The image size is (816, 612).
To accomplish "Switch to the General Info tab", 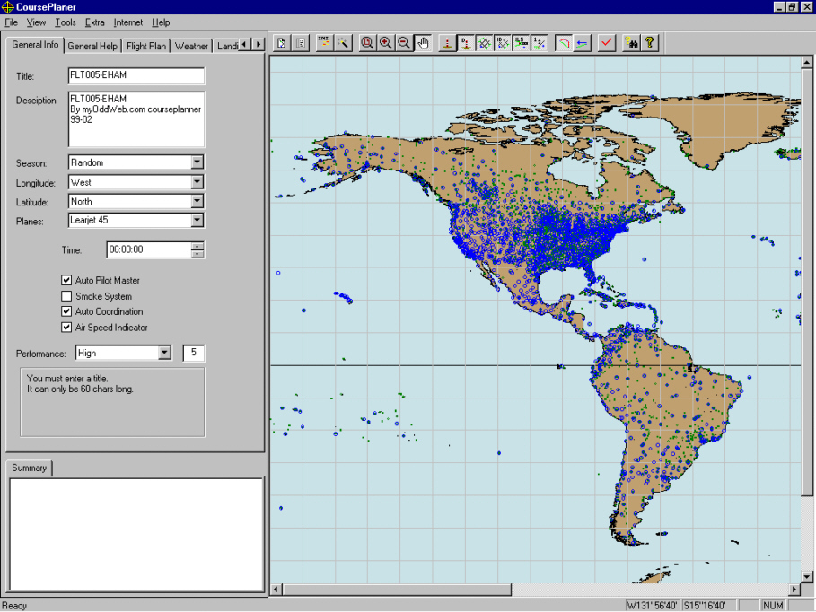I will (x=35, y=45).
